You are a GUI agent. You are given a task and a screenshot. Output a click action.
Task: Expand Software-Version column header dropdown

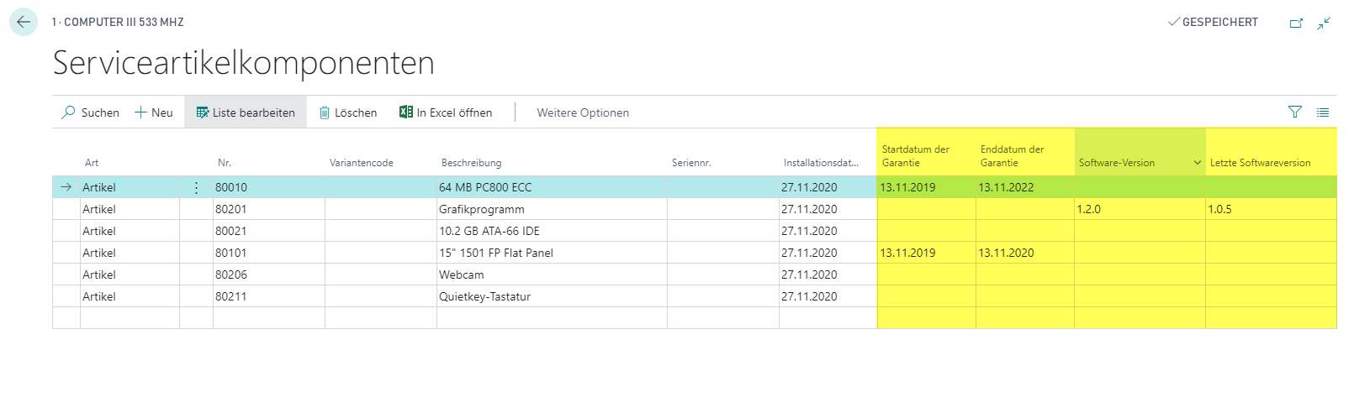tap(1197, 163)
